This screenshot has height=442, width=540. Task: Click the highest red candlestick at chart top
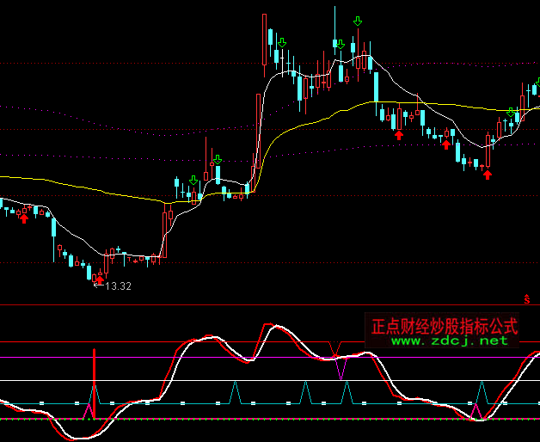[x=263, y=39]
